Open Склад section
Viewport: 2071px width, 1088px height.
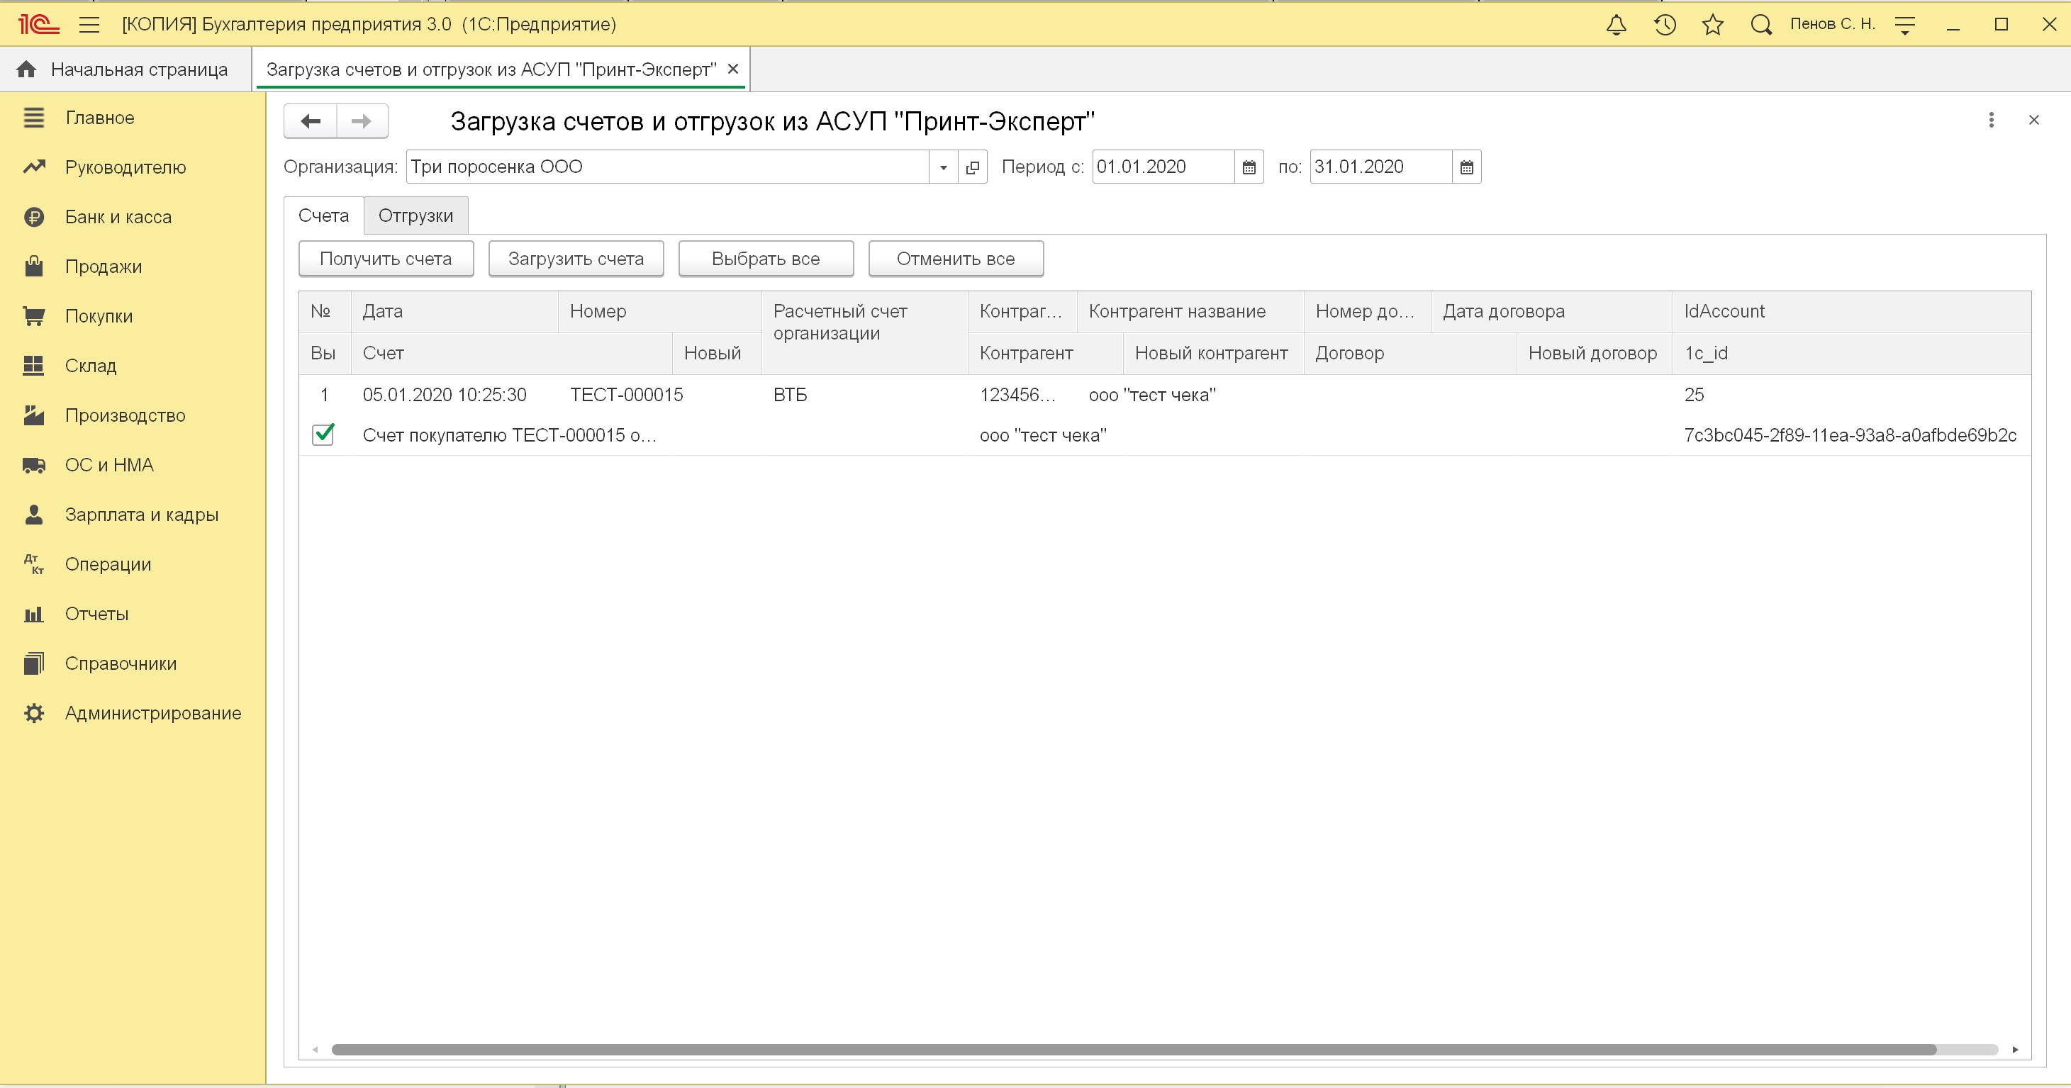click(90, 366)
